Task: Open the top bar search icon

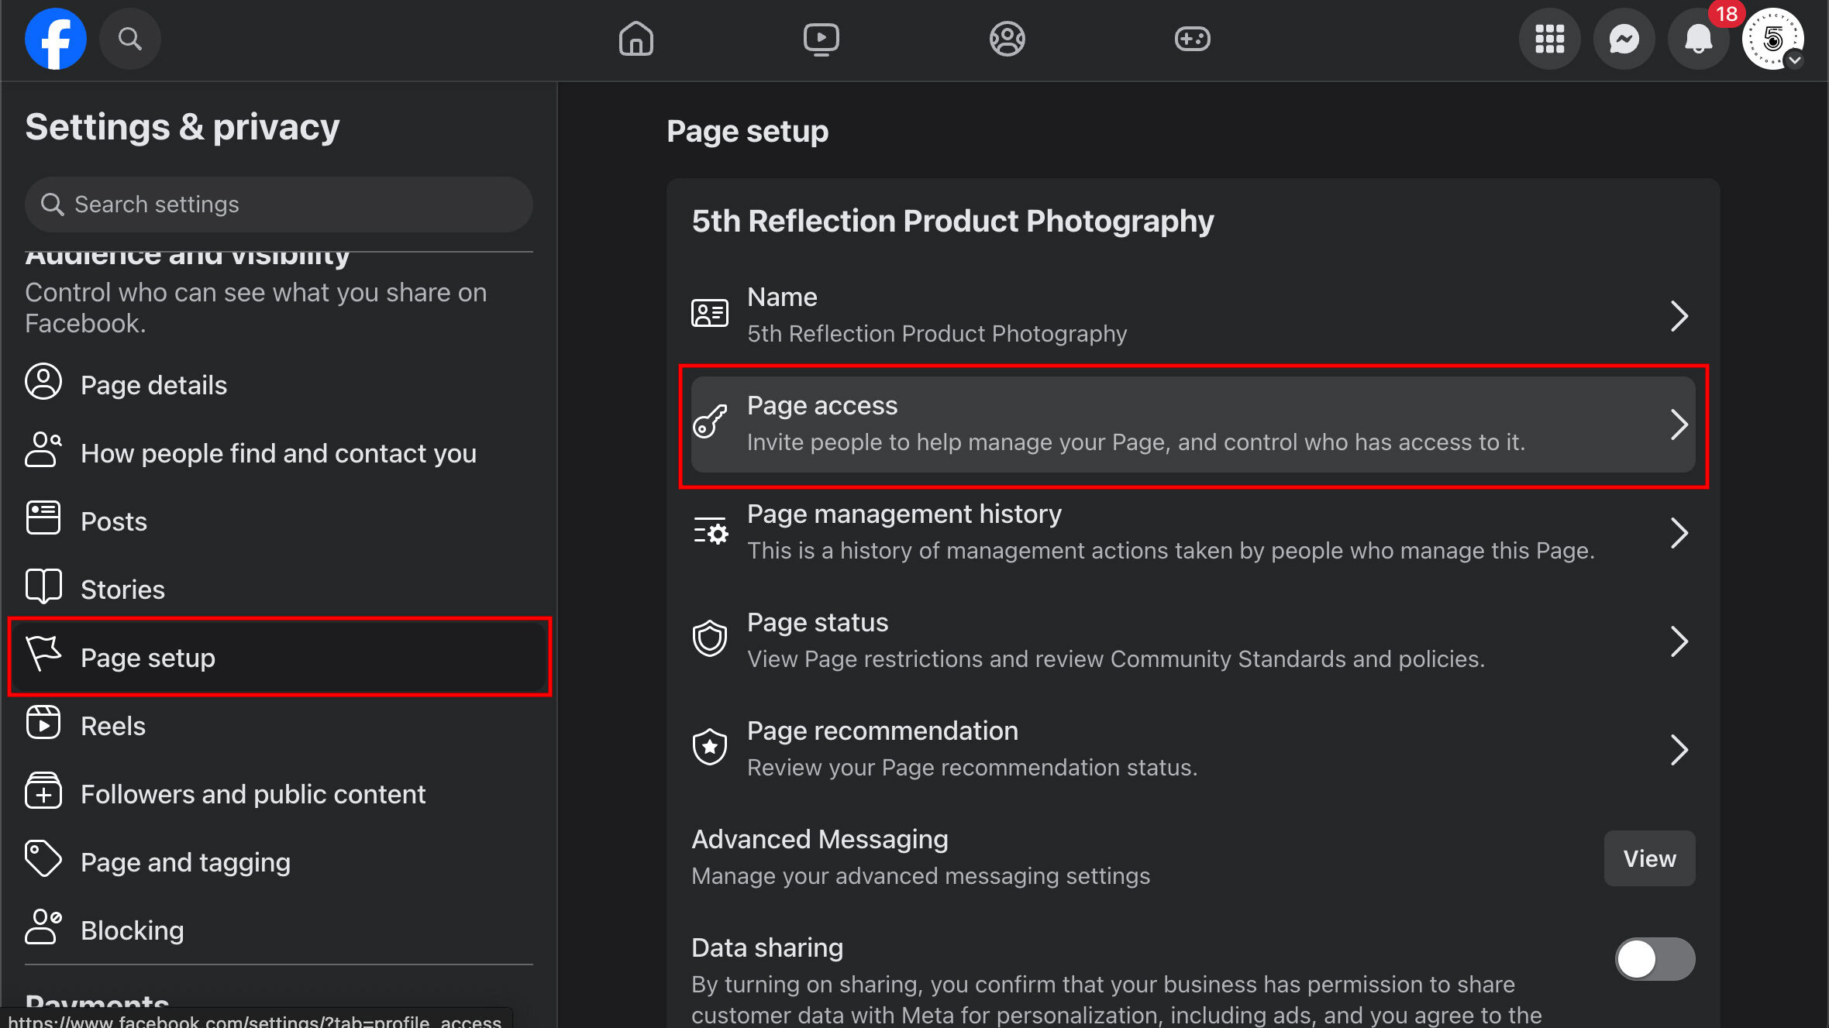Action: [129, 39]
